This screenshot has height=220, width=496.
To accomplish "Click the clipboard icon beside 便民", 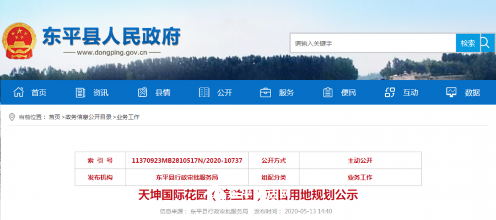I will tap(328, 92).
